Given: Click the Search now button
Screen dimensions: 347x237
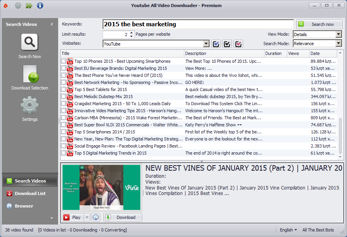Looking at the screenshot, I should tap(319, 24).
